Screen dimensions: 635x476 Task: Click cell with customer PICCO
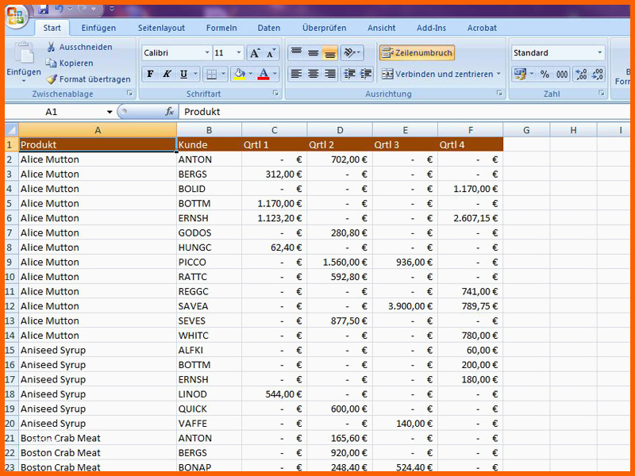point(209,263)
